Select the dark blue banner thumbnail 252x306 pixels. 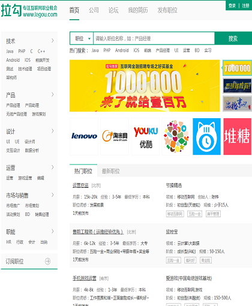(x=237, y=86)
